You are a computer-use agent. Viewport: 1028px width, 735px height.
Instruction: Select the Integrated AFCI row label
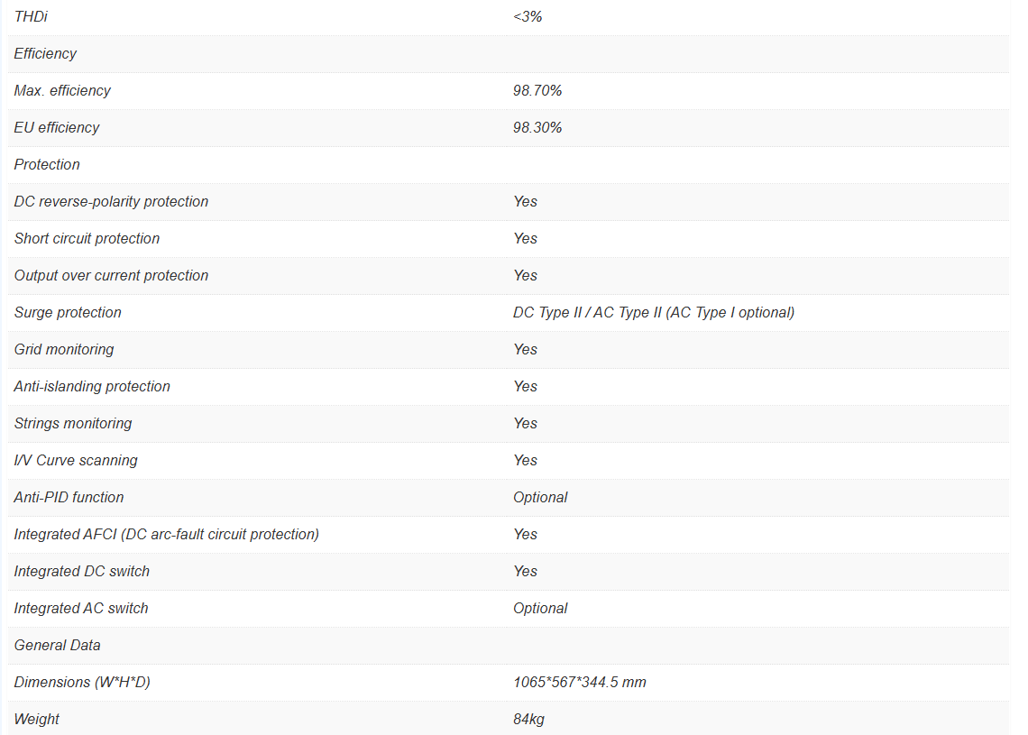click(167, 534)
